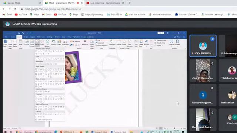
Task: Click the Symbol omega icon
Action: point(177,42)
